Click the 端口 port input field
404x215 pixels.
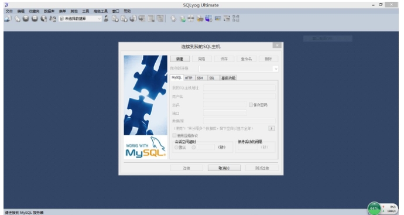(225, 113)
